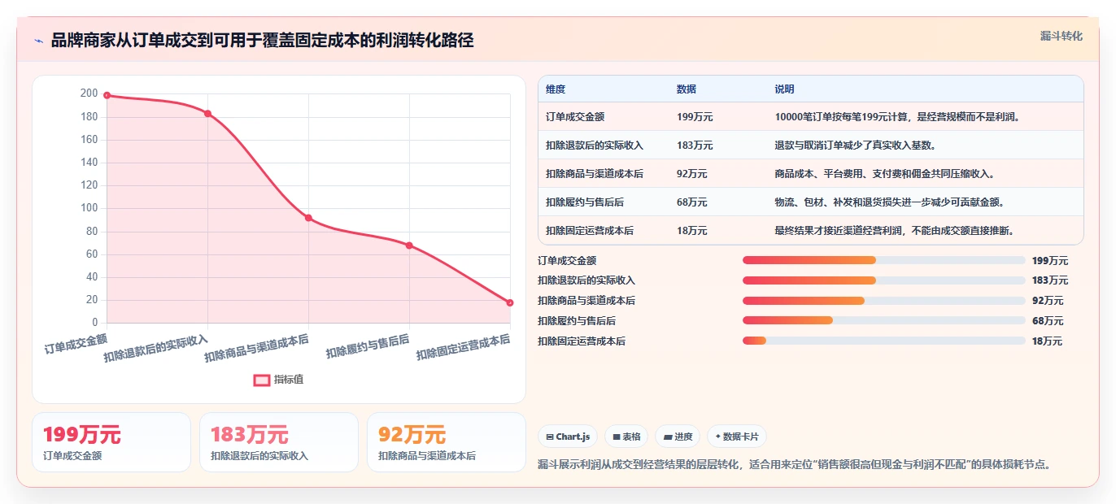
Task: Click the 18万元 value beside progress bar
Action: click(x=1048, y=341)
